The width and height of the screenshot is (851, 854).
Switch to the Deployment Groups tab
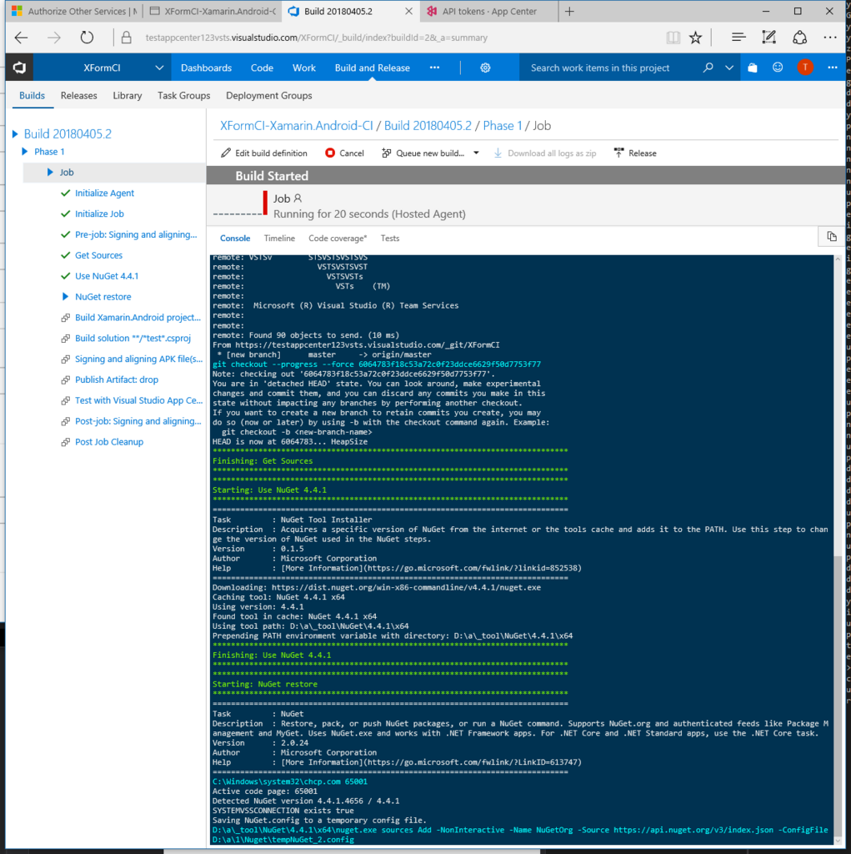point(269,95)
